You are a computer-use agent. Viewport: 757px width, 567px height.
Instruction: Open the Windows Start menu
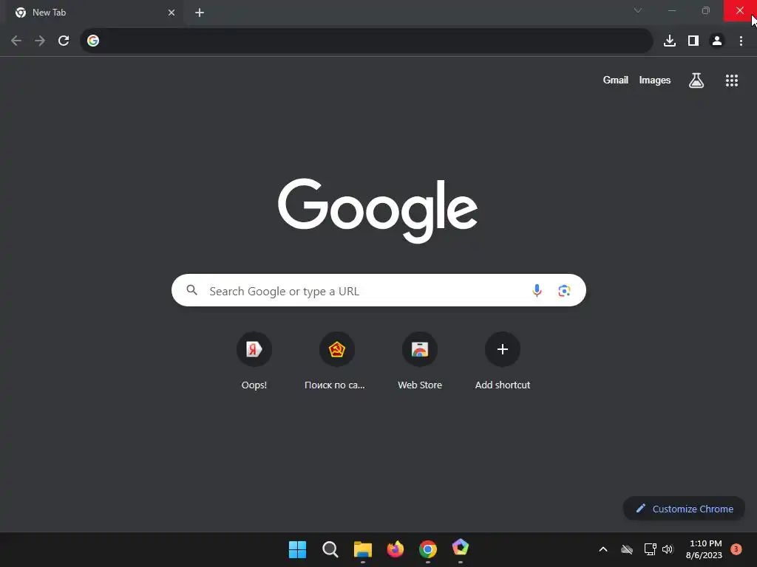click(x=297, y=549)
